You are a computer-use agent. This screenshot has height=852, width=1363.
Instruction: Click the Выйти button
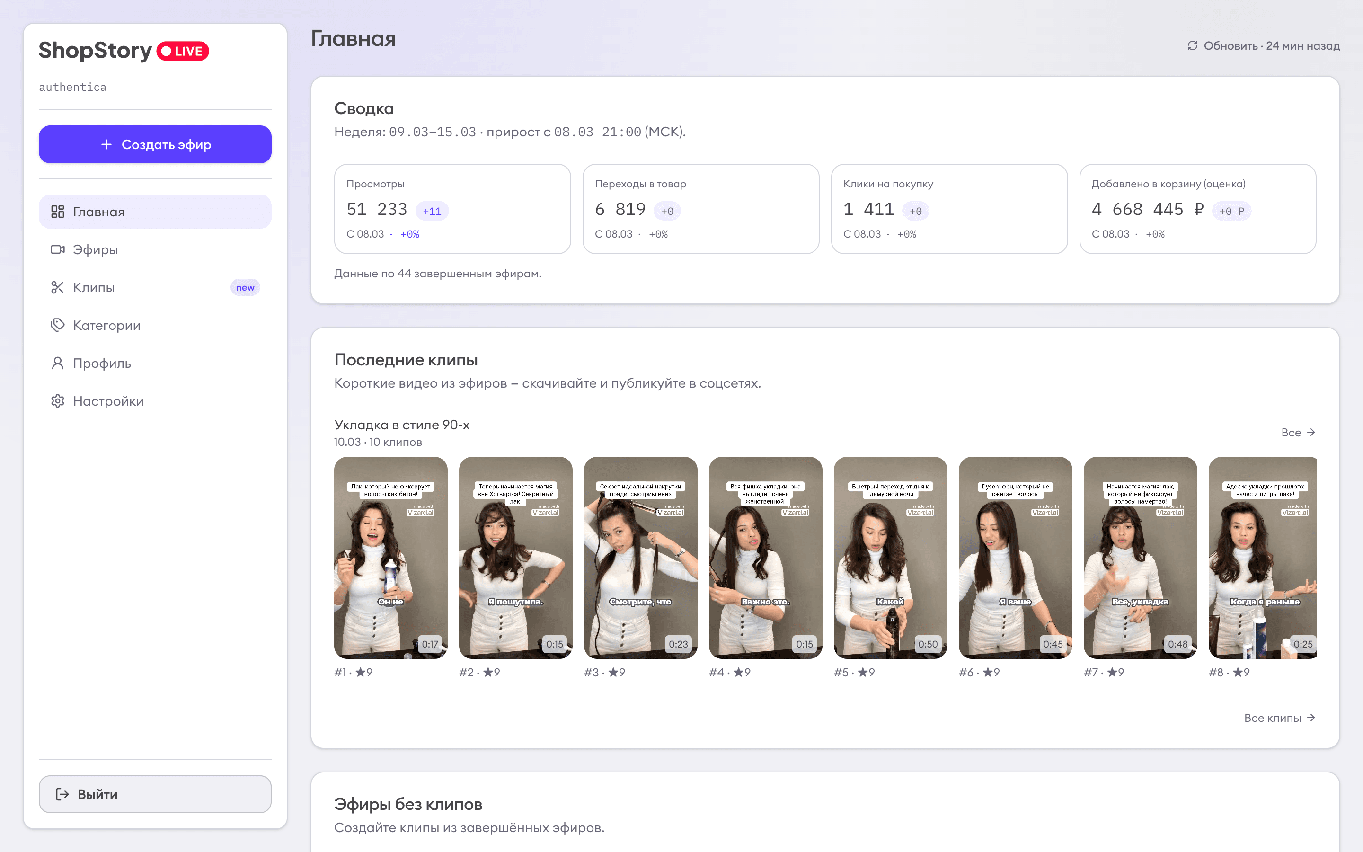[x=155, y=794]
